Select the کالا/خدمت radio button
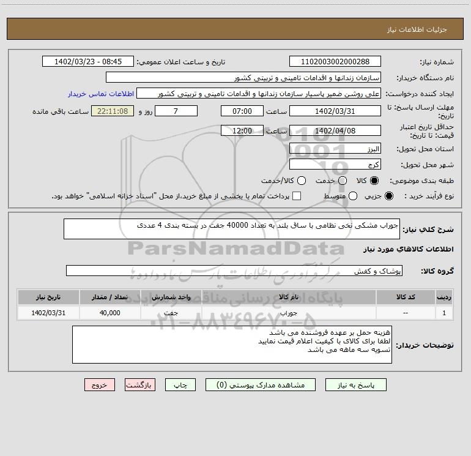471x456 pixels. [x=302, y=181]
